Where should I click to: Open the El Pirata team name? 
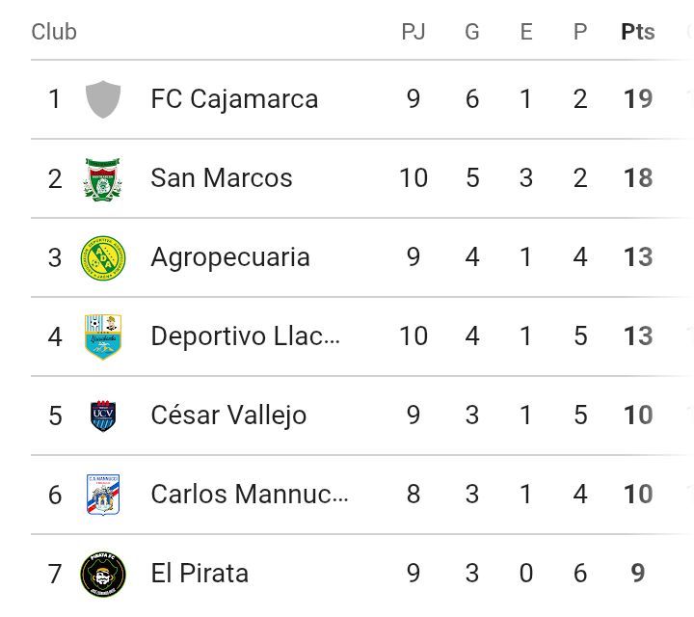point(200,574)
